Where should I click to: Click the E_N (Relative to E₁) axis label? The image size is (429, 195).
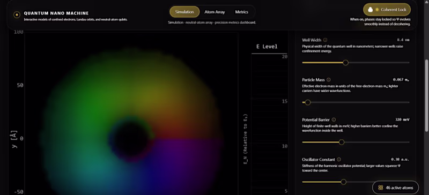[x=246, y=139]
